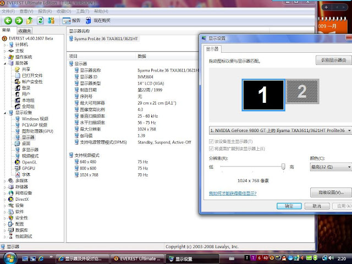Switch to the 菜单 tab in sidebar
Viewport: 352px width, 264px height.
point(6,30)
